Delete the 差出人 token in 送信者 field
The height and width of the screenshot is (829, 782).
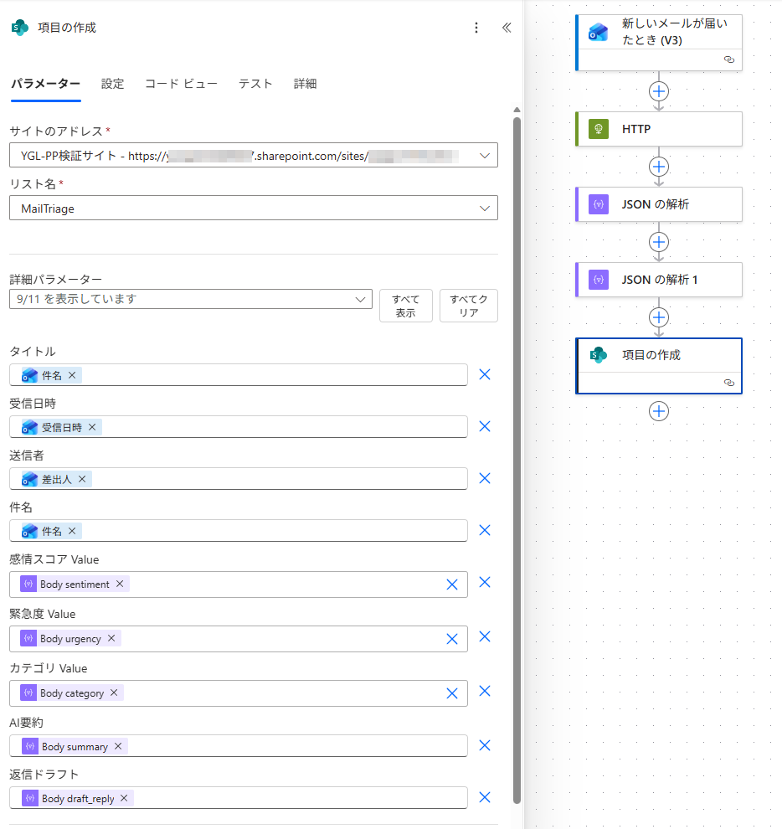(82, 479)
